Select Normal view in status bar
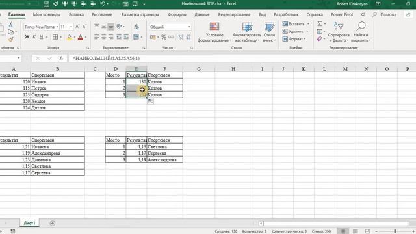The height and width of the screenshot is (234, 416). tap(343, 231)
